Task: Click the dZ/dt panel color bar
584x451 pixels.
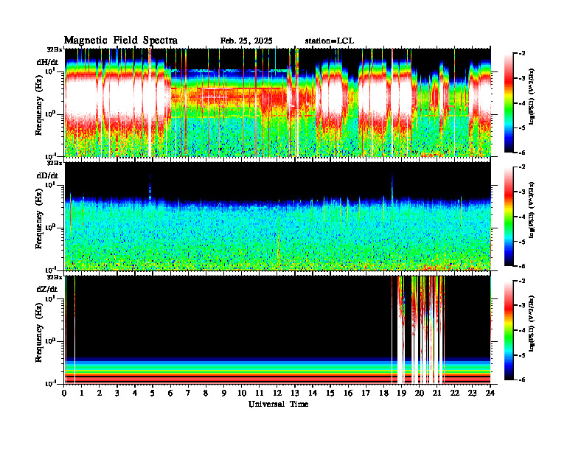Action: point(509,330)
